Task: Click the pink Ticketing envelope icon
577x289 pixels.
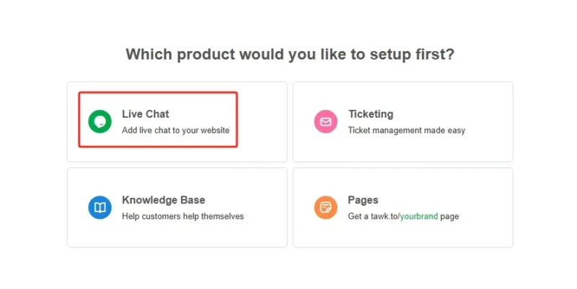Action: (326, 121)
